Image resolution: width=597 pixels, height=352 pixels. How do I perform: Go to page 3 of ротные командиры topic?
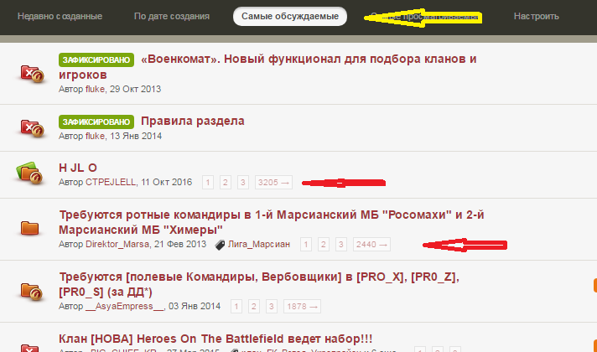pos(340,245)
